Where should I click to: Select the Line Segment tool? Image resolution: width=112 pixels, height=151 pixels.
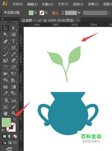pos(6,48)
